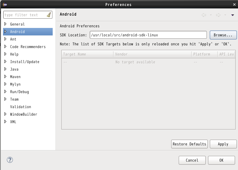
Task: Select Install/Update category
Action: (25, 62)
